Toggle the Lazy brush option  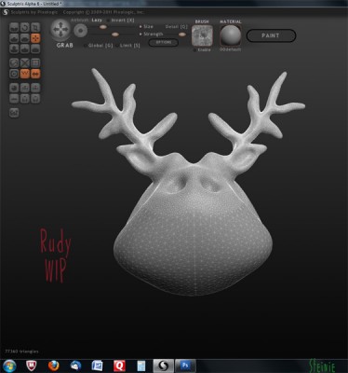[x=97, y=20]
